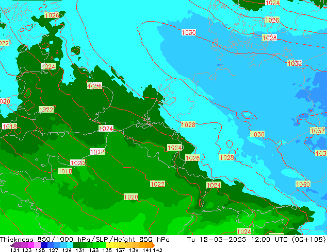Click the fully visible 1032 isobar label
327x252 pixels.
point(318,131)
